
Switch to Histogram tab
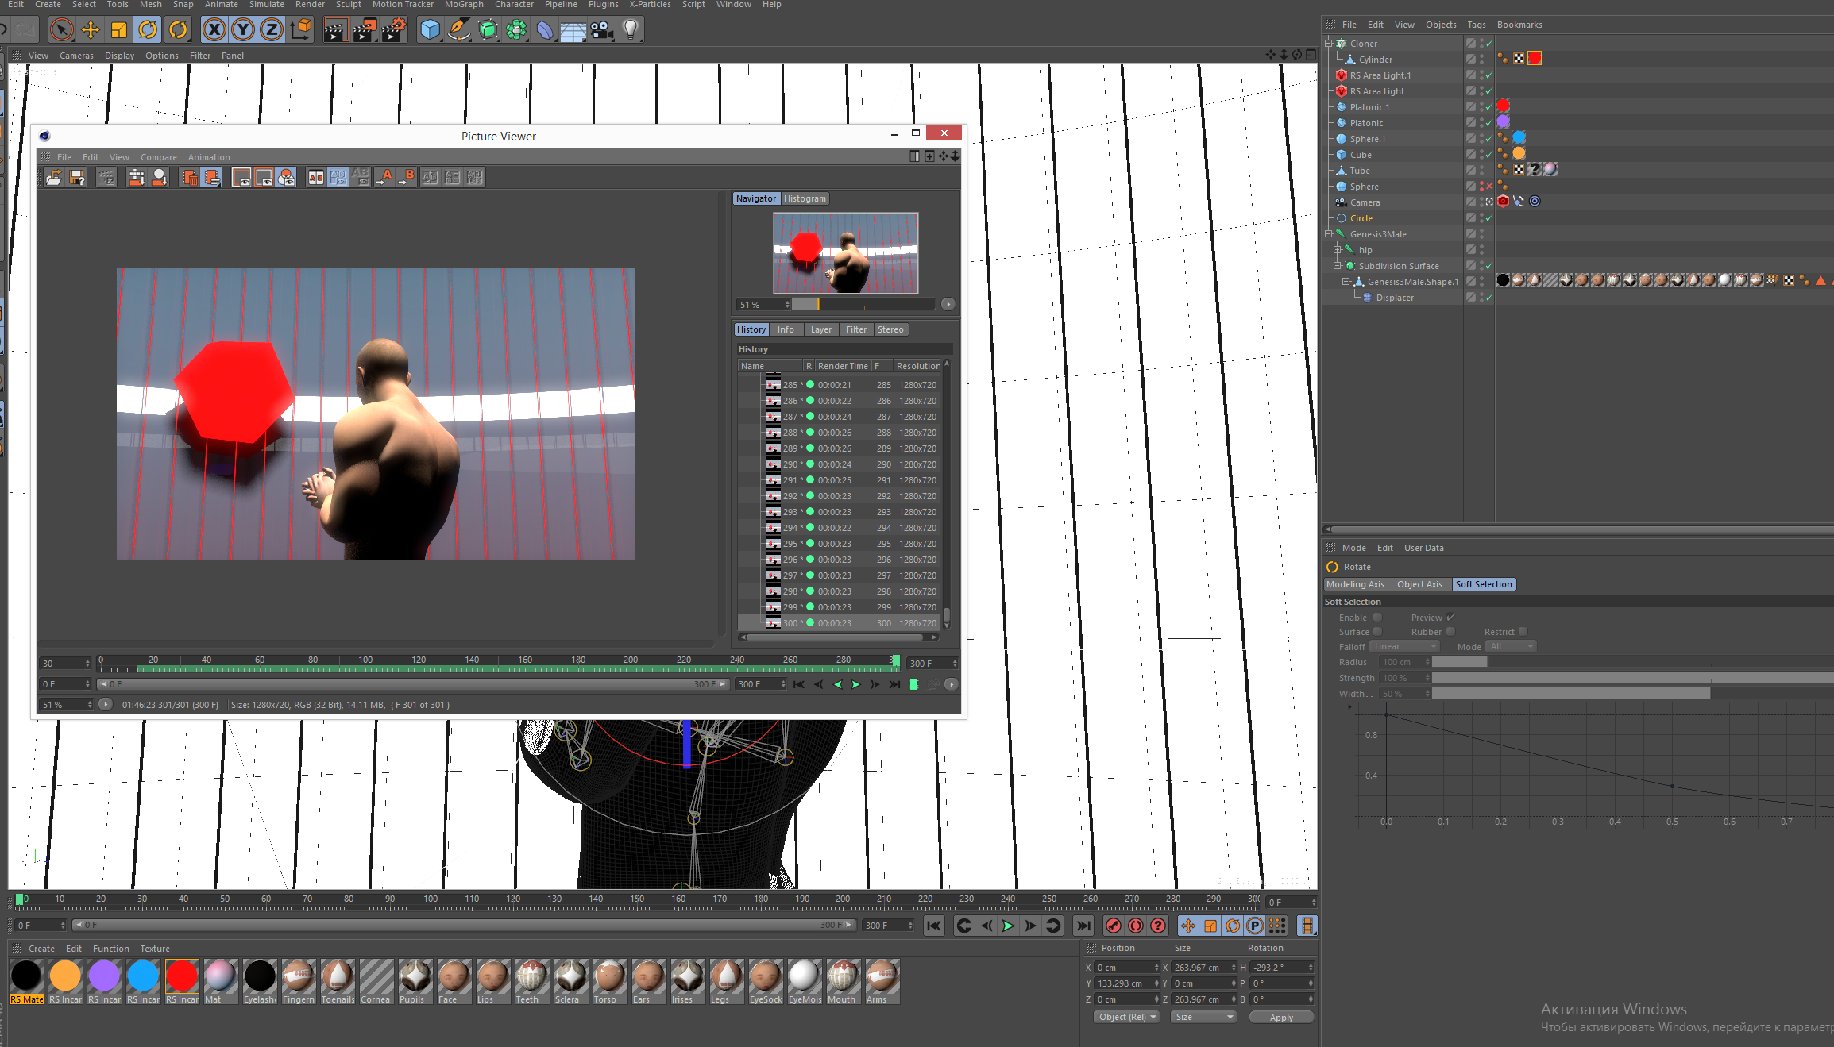click(805, 198)
